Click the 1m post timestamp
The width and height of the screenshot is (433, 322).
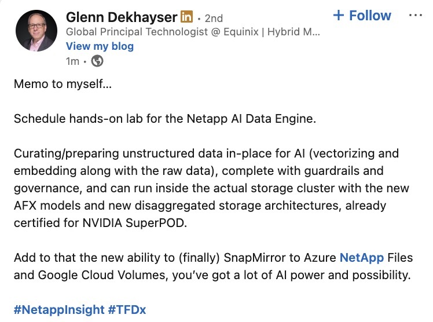pyautogui.click(x=72, y=60)
